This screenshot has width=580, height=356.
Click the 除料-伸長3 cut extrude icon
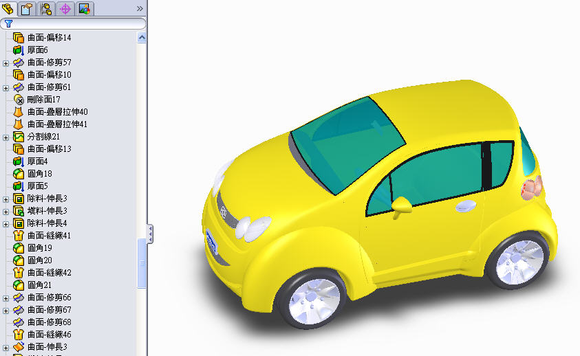19,199
